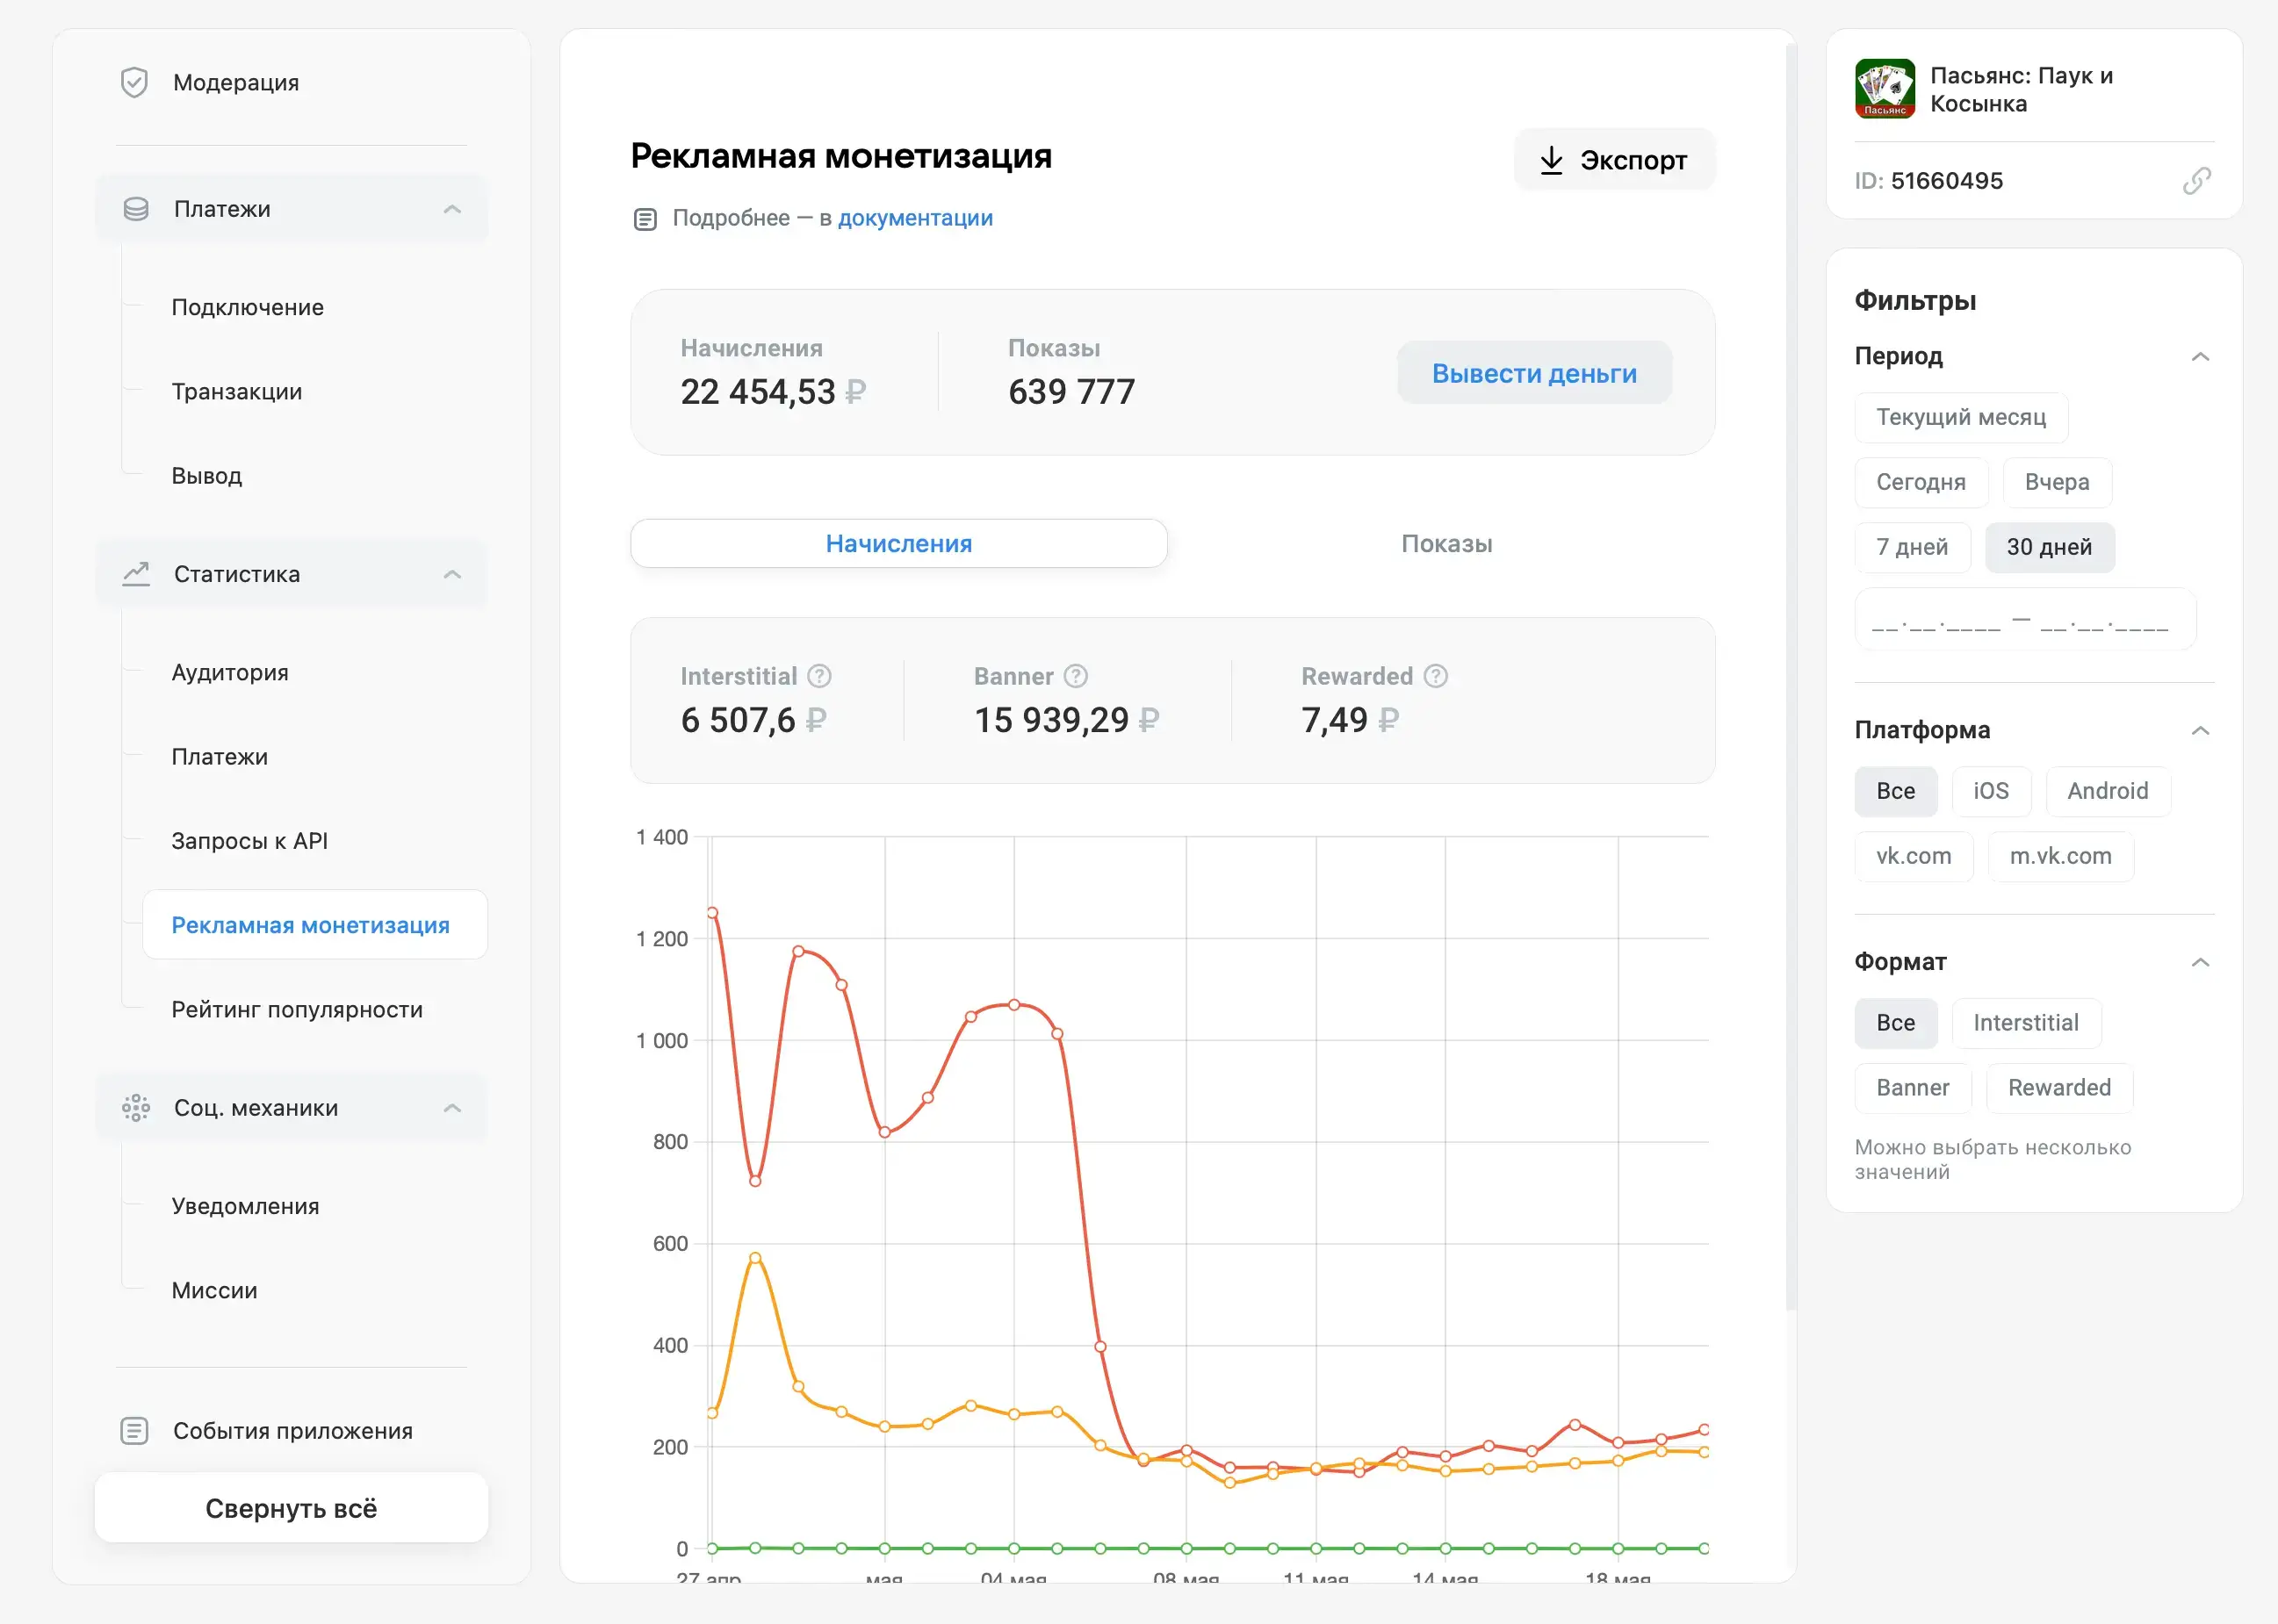
Task: Enable the Rewarded format filter
Action: [2059, 1088]
